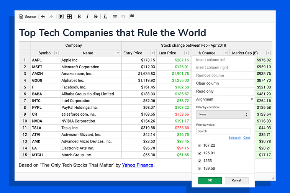The image size is (290, 193).
Task: Select the Microsoft Corporation cell
Action: pos(91,67)
